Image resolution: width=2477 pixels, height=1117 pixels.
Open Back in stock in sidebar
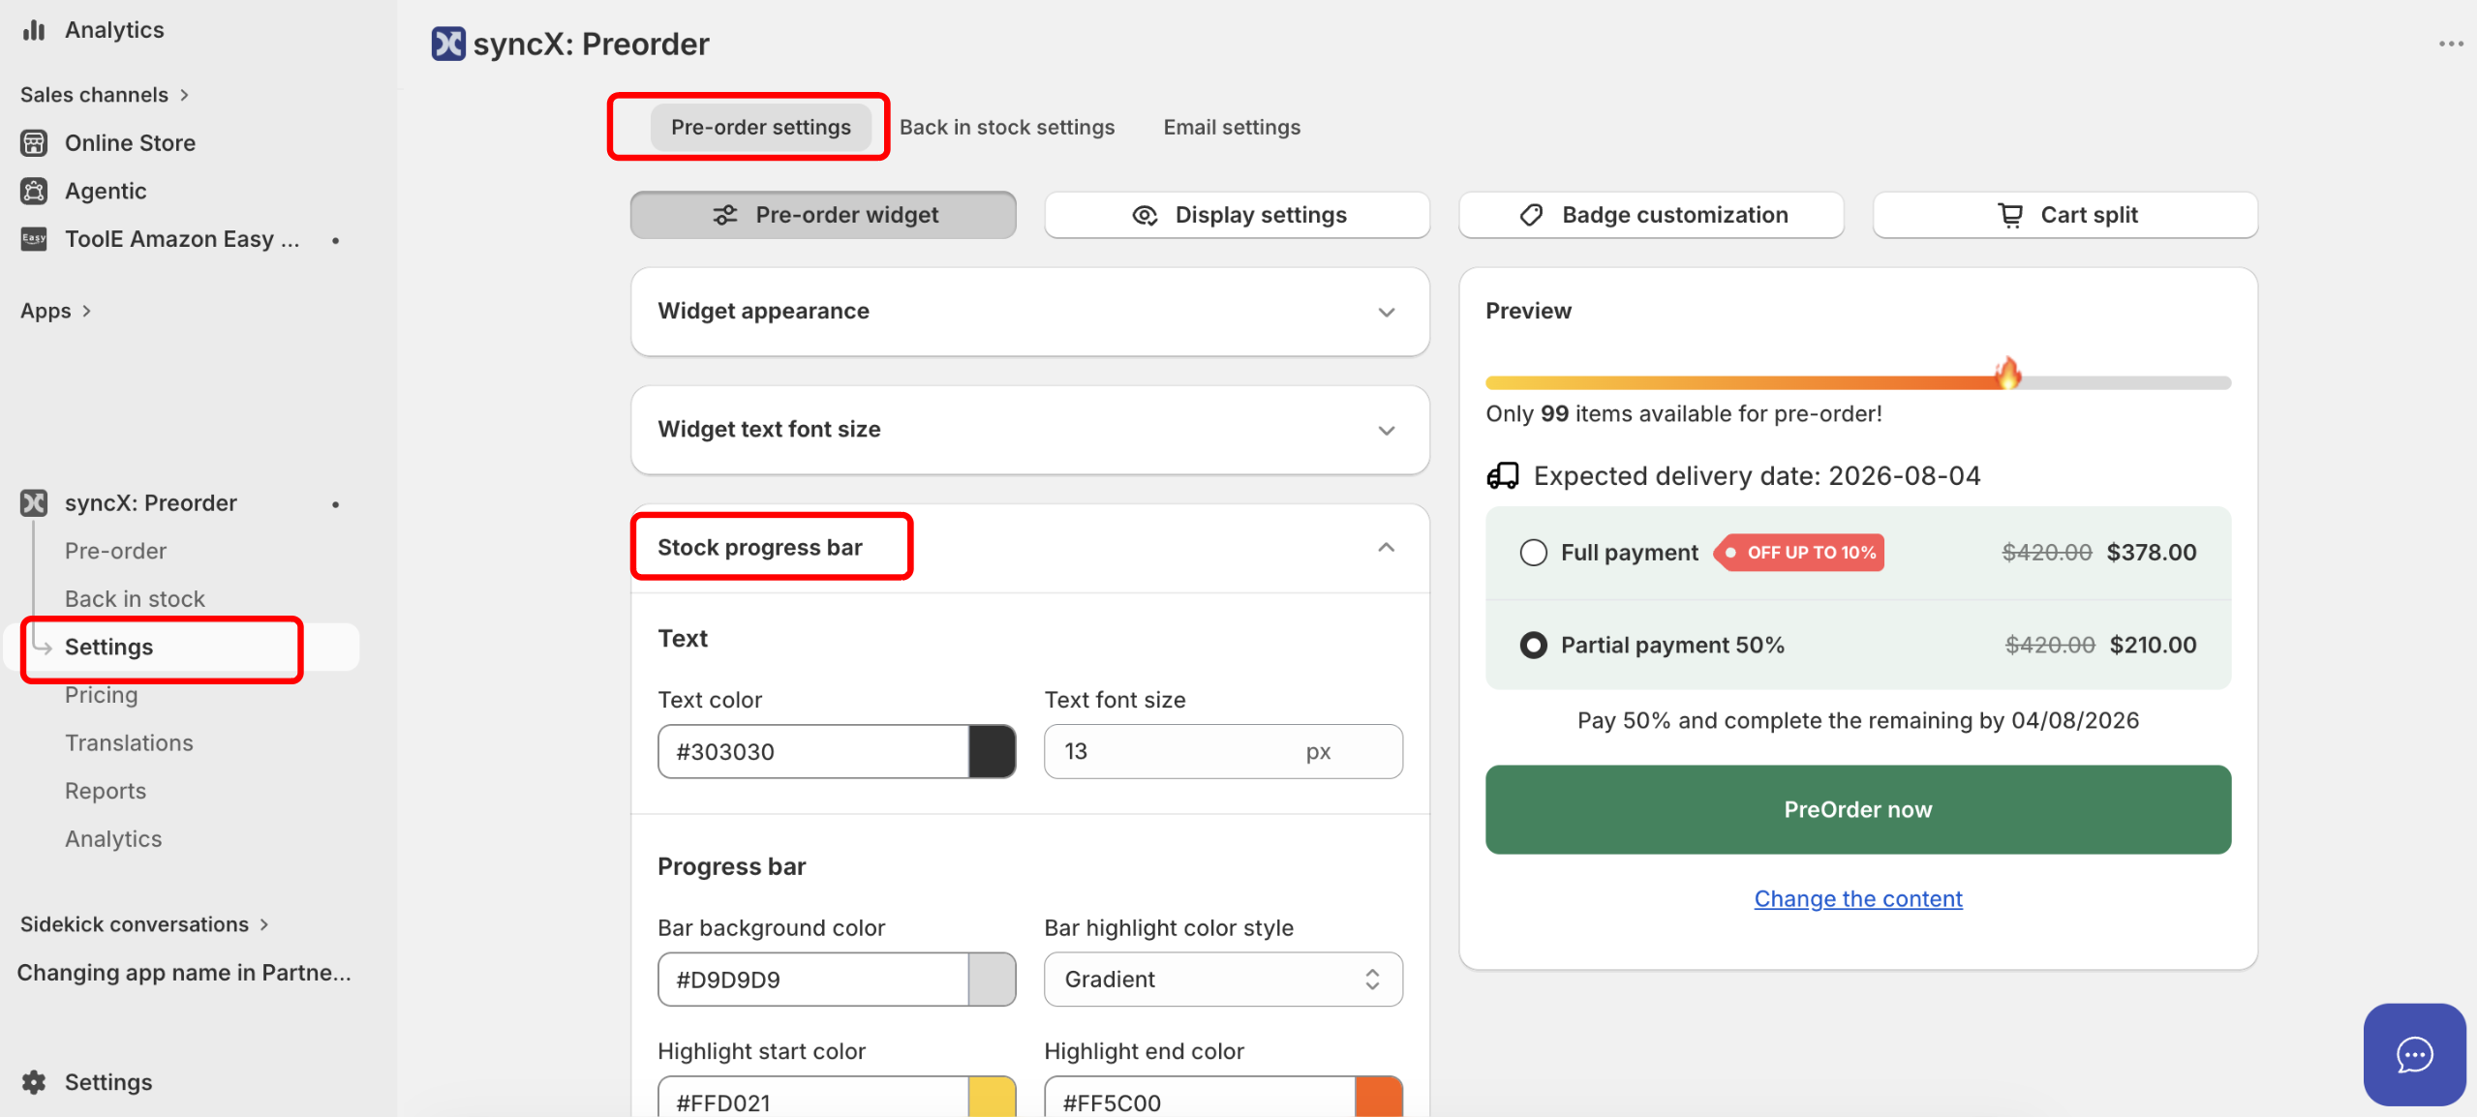coord(135,599)
